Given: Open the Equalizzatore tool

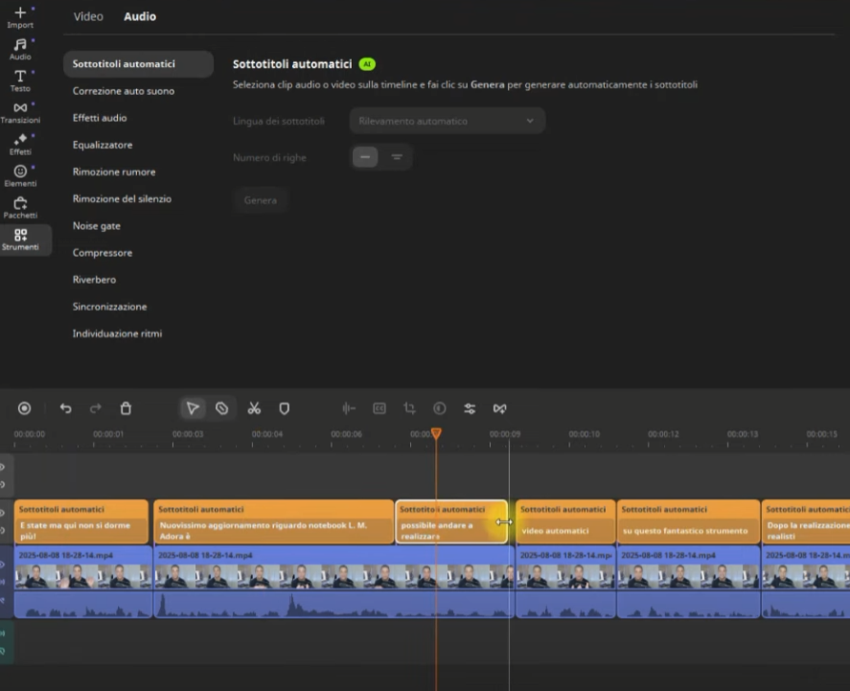Looking at the screenshot, I should tap(103, 145).
